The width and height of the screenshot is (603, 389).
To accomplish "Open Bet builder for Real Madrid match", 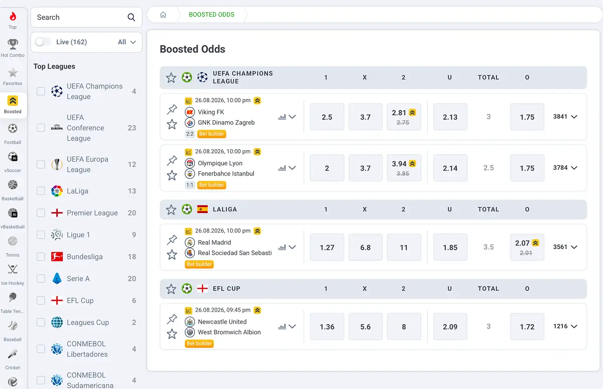I will point(199,264).
